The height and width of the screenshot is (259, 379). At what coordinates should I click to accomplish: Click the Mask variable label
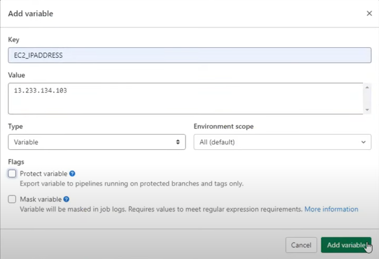click(41, 199)
